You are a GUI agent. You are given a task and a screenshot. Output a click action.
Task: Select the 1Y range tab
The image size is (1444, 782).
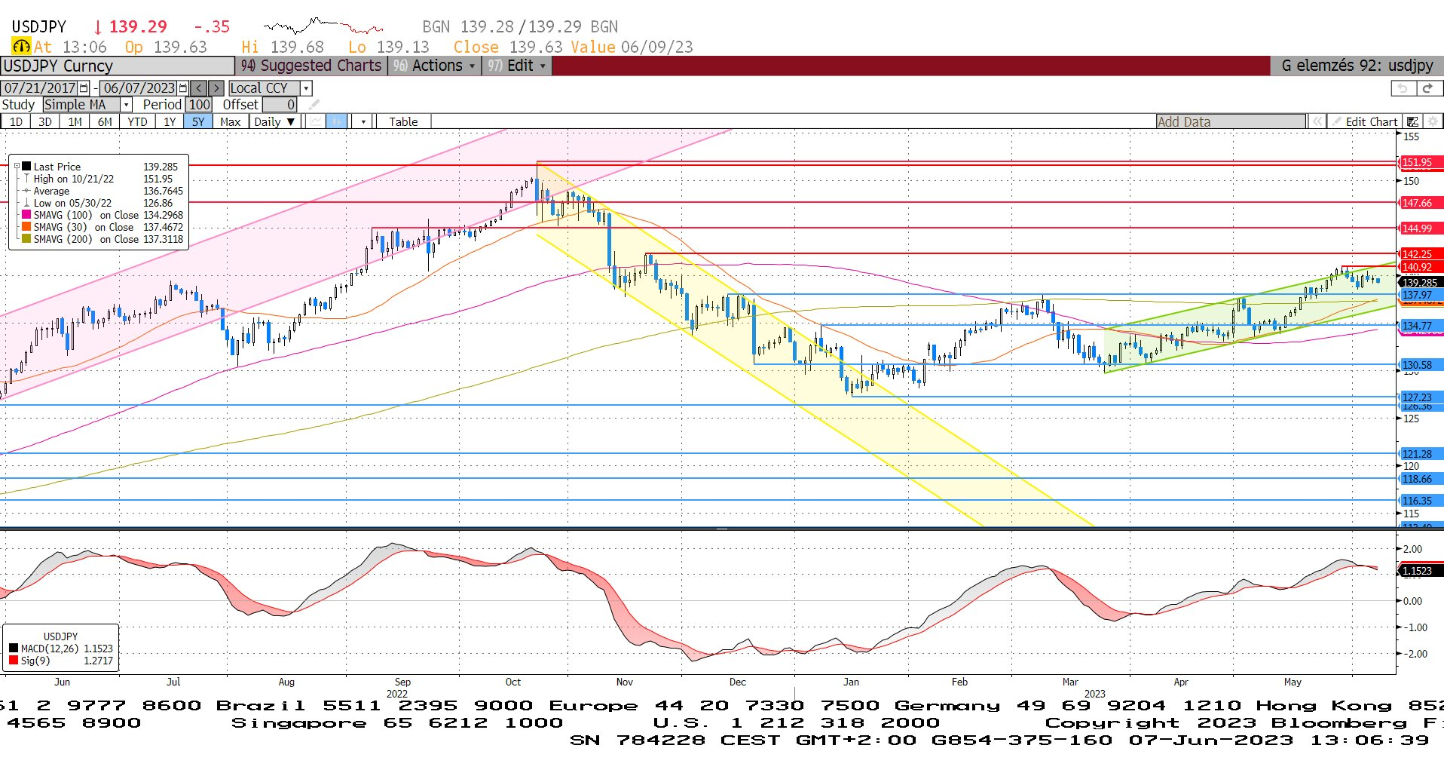click(x=170, y=121)
